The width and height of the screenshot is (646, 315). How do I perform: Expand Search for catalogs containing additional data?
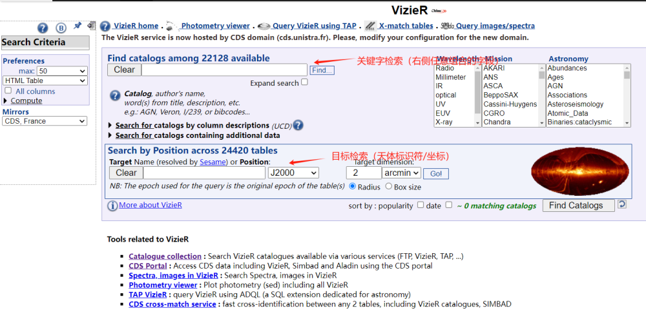pyautogui.click(x=194, y=135)
